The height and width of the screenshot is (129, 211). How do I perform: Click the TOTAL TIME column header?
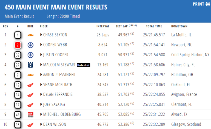[154, 26]
